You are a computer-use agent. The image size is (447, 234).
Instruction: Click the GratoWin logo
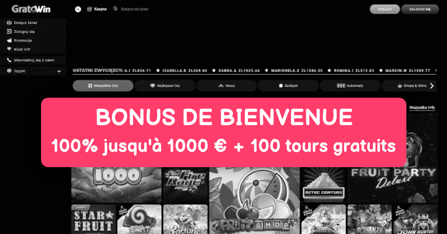31,9
